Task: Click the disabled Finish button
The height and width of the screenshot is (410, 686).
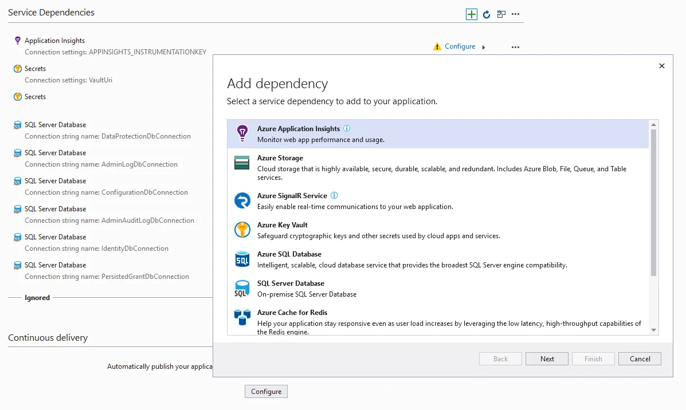Action: coord(593,359)
